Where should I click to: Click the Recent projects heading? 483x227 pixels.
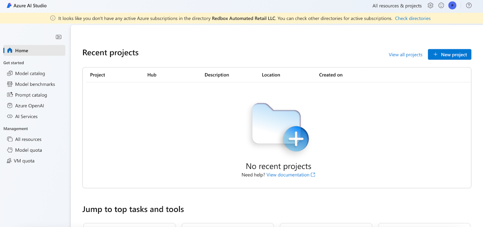click(x=110, y=53)
